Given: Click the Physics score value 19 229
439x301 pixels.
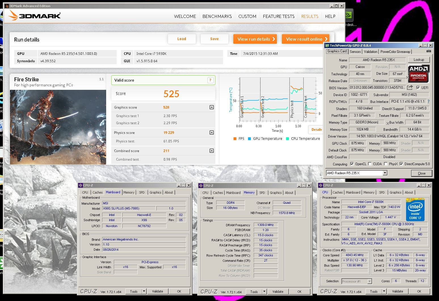Looking at the screenshot, I should point(169,132).
